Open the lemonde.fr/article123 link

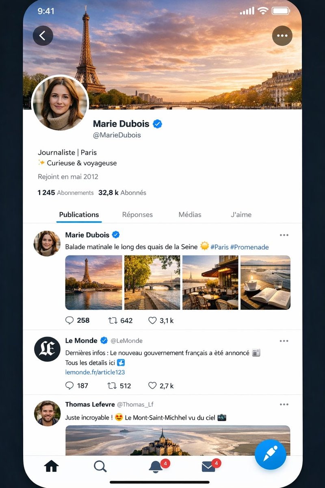(x=95, y=372)
